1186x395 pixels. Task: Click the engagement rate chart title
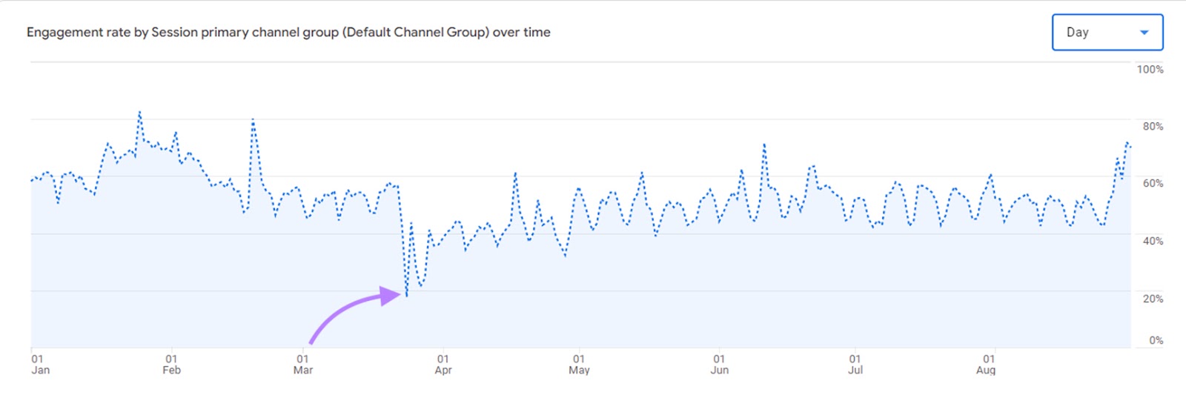(288, 33)
